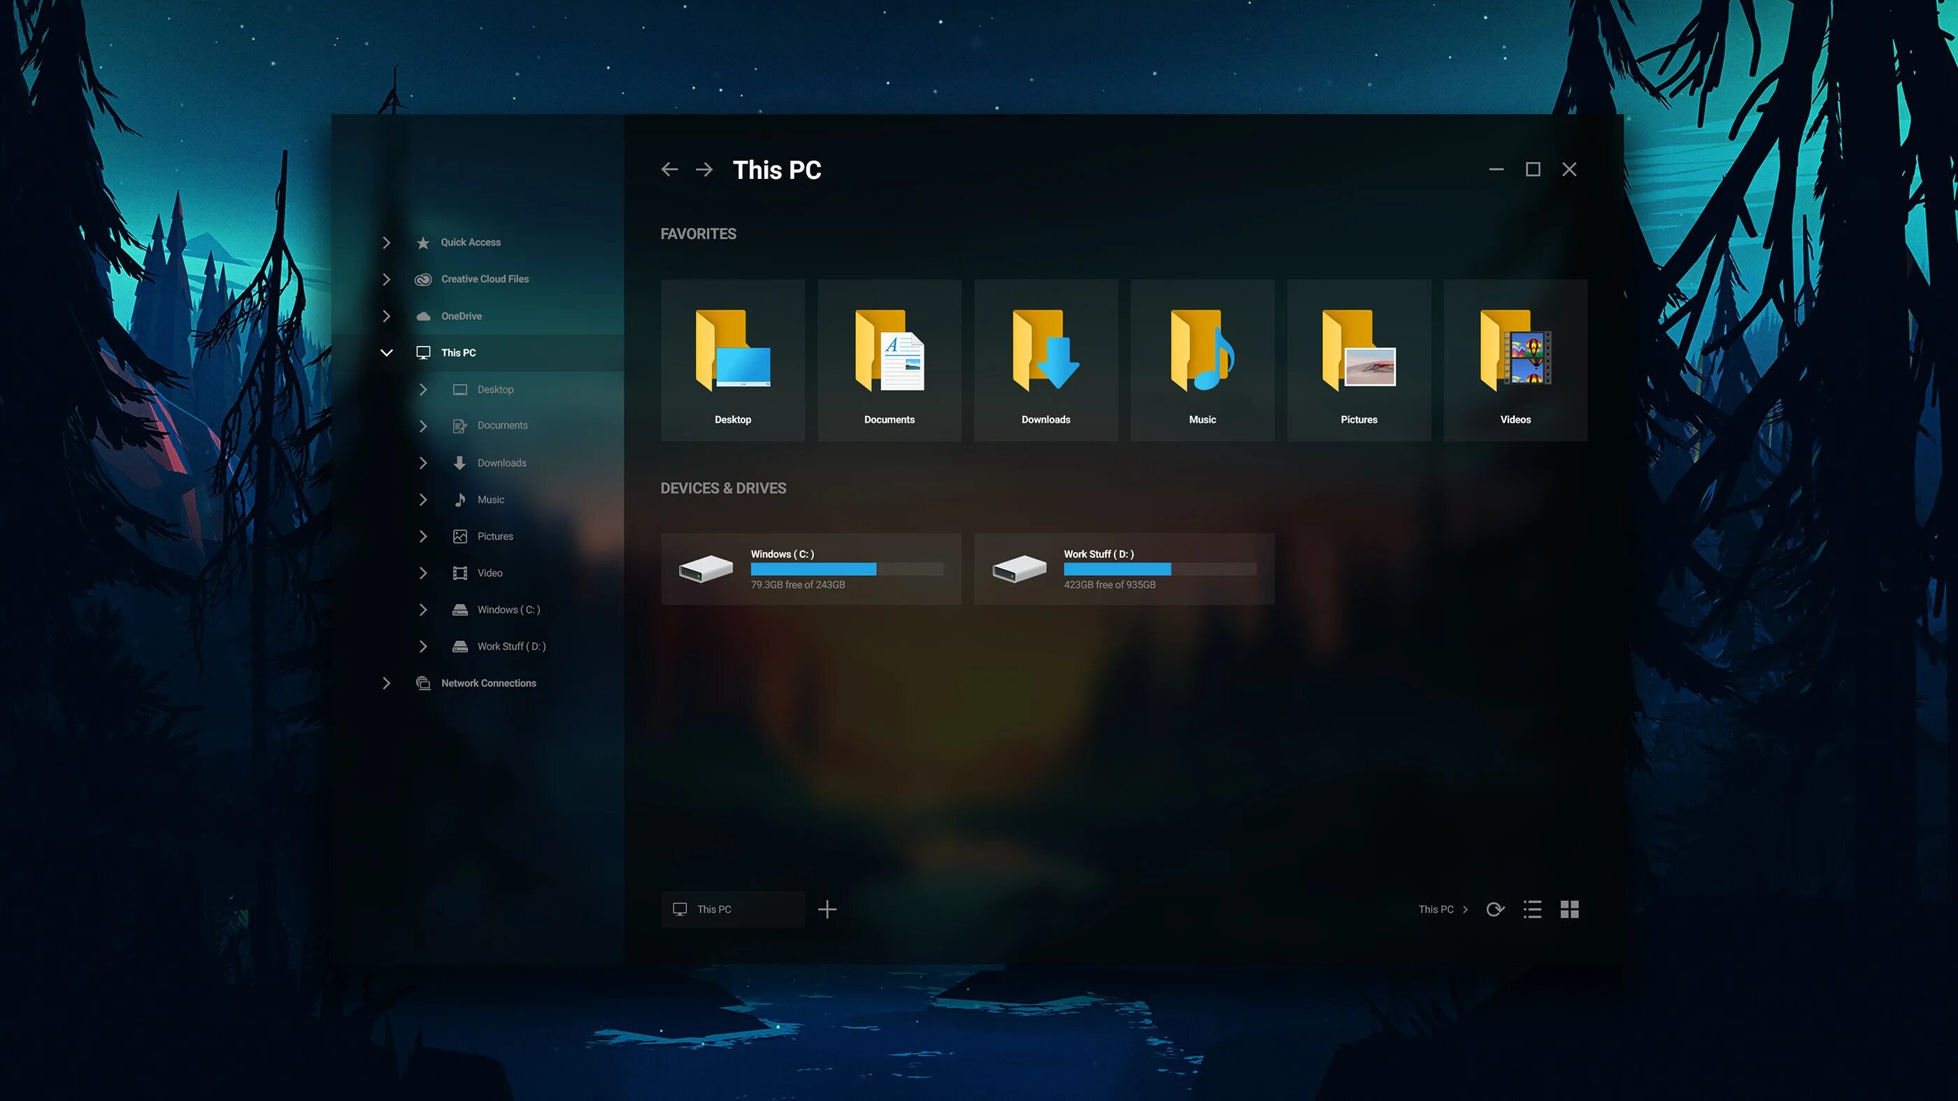Click the refresh icon in bottom bar

pos(1494,909)
